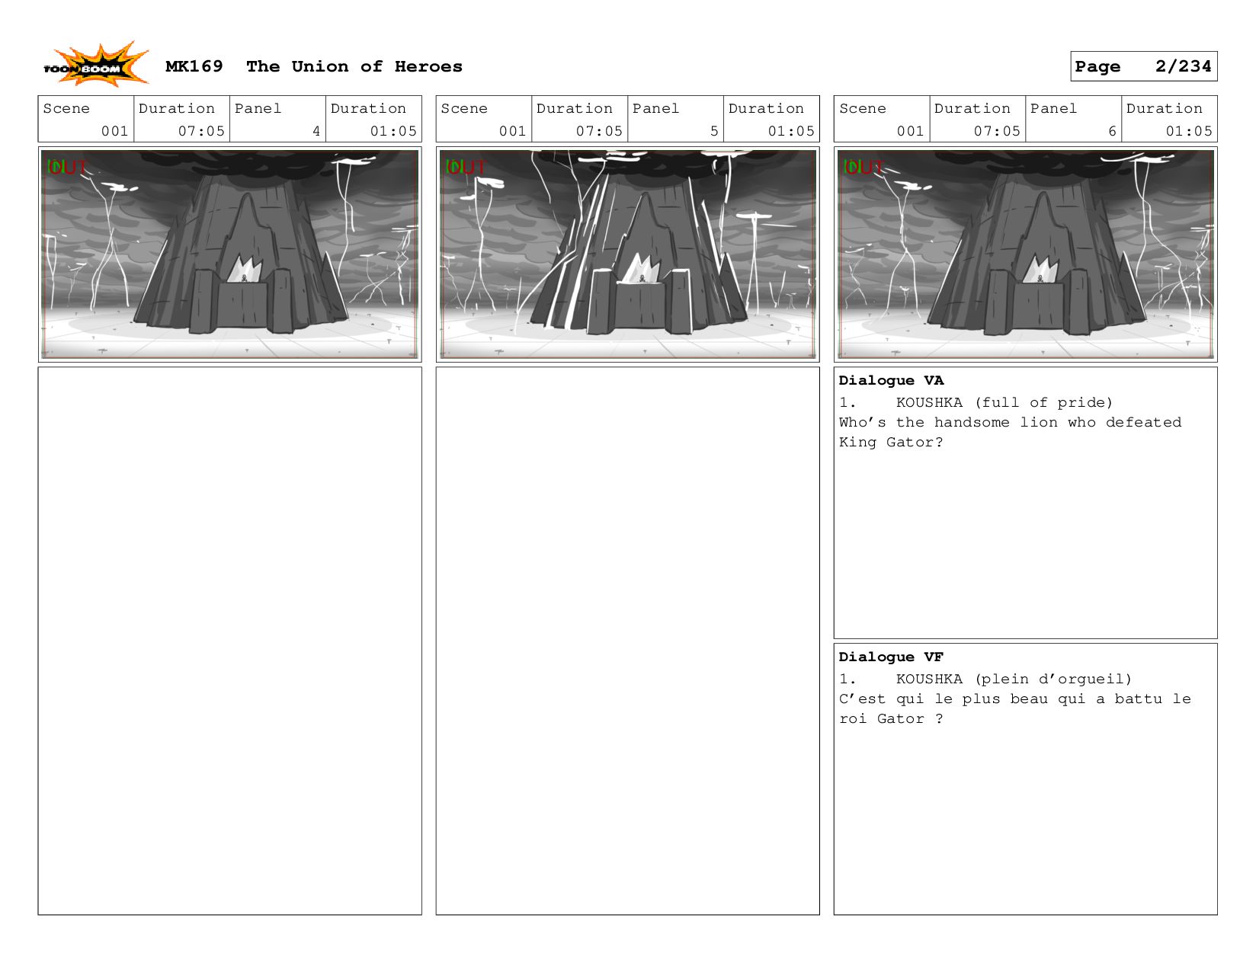Screen dimensions: 1256x972
Task: Open the panel 6 storyboard thumbnail
Action: click(x=1026, y=254)
